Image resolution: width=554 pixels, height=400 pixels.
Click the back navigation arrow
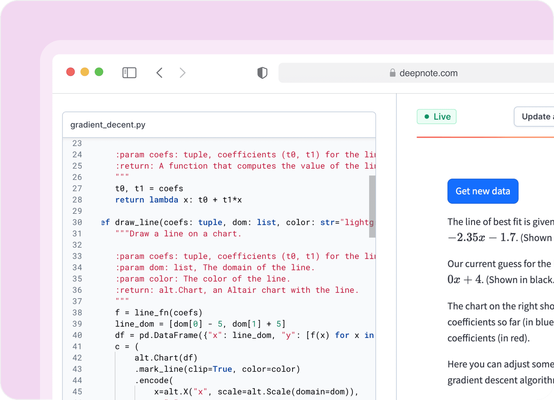160,73
